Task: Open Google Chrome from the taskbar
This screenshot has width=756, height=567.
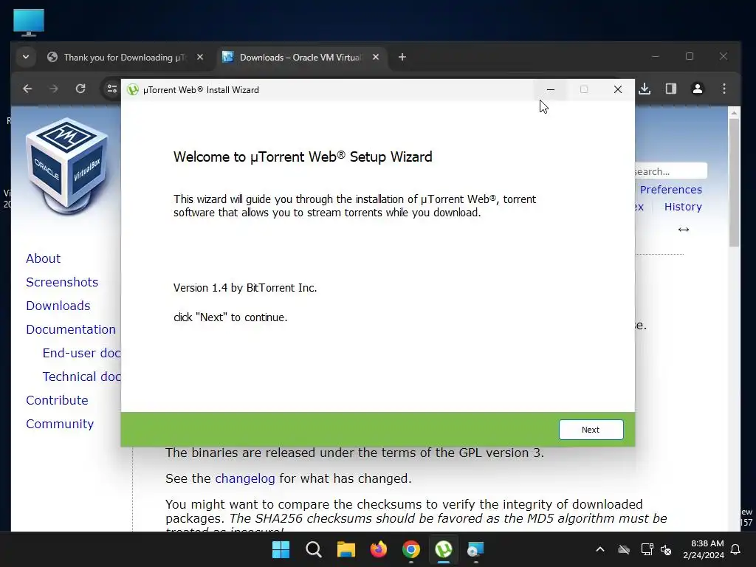Action: click(410, 549)
